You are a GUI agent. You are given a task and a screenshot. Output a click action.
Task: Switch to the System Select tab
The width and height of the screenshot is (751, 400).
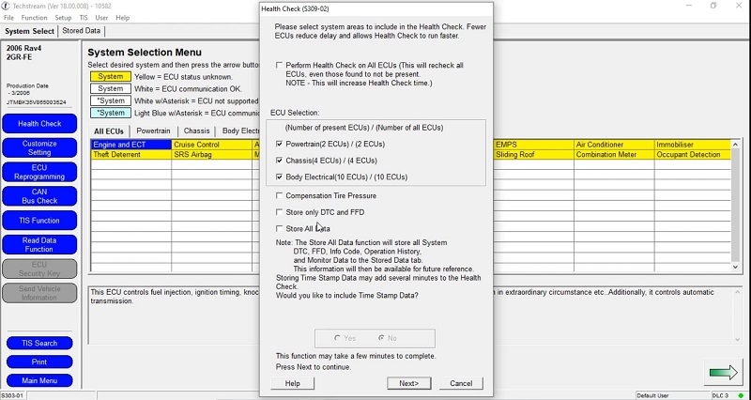29,31
